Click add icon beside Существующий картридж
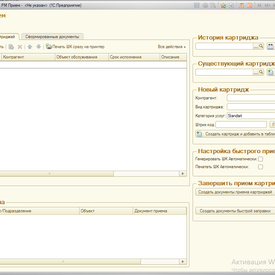275x275 pixels. point(270,72)
